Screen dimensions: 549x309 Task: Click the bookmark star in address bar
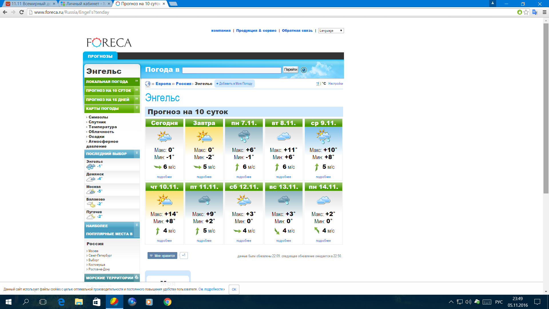tap(526, 12)
